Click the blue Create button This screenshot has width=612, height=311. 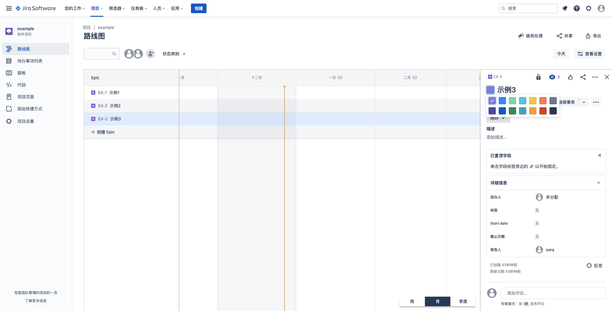point(199,8)
